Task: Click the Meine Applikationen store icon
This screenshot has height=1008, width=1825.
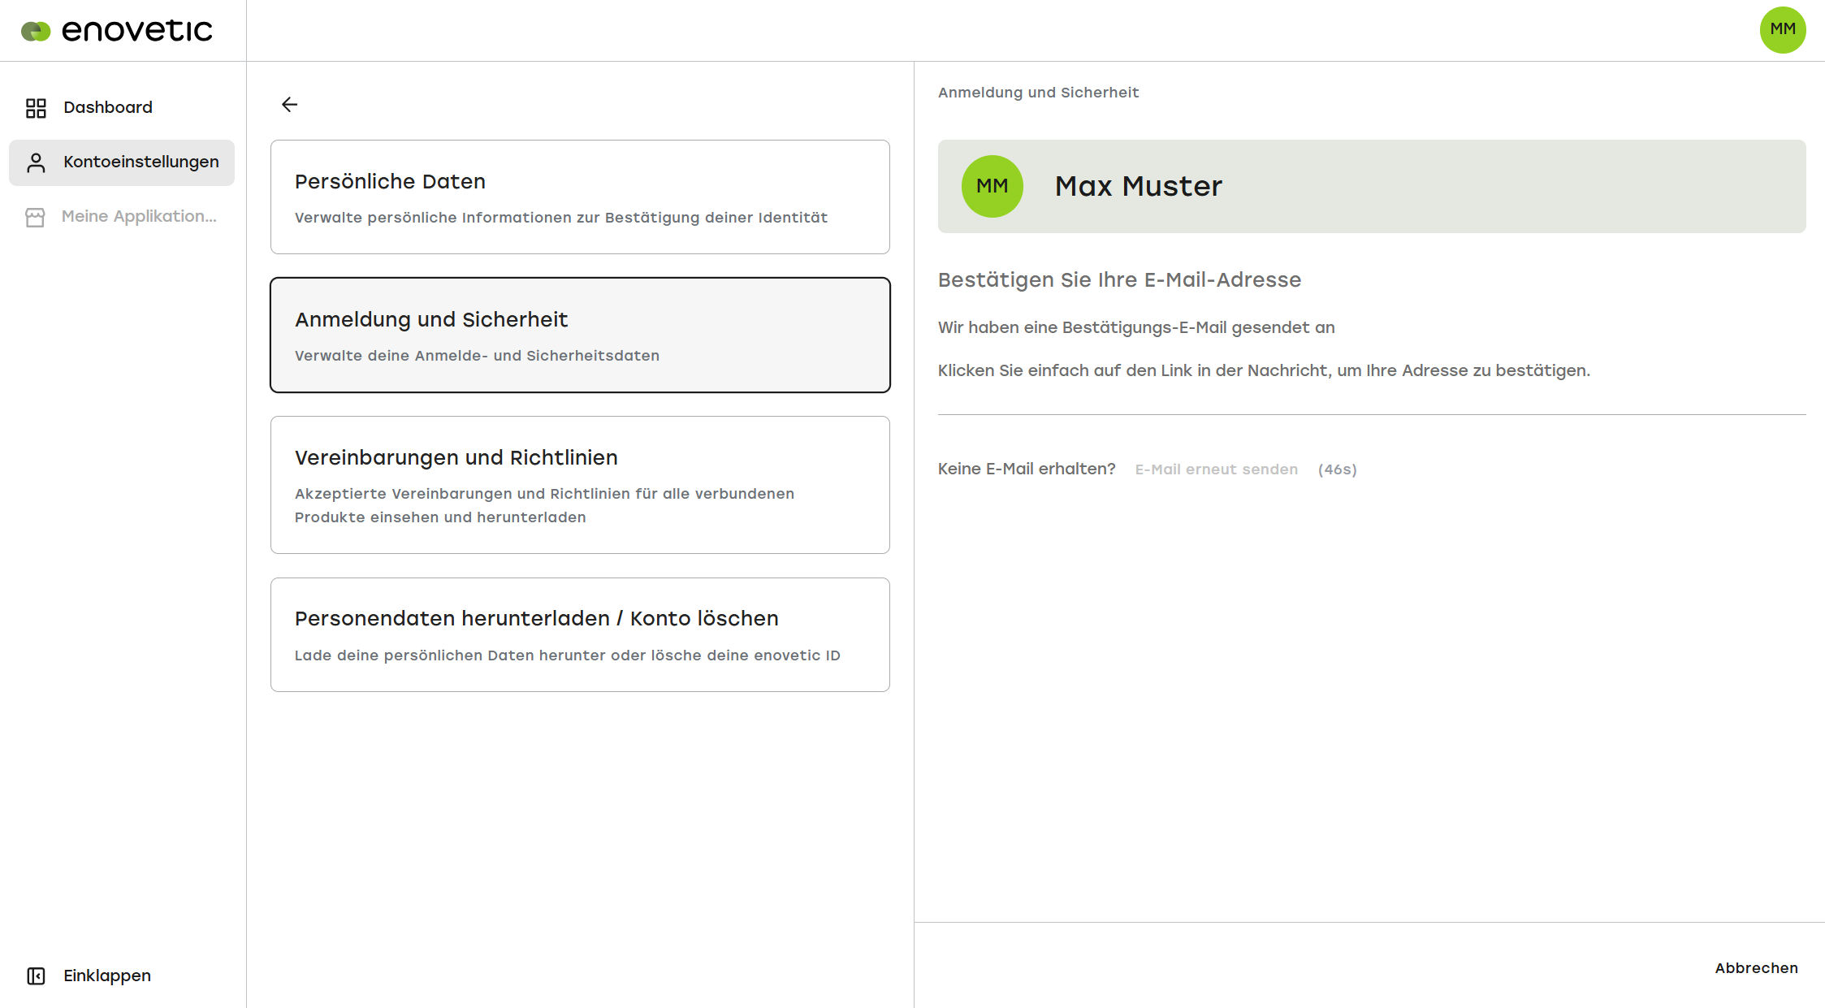Action: click(35, 217)
